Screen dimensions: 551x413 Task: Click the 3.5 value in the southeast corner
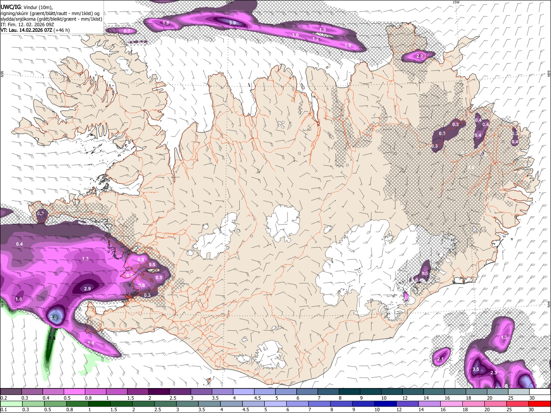coord(476,369)
